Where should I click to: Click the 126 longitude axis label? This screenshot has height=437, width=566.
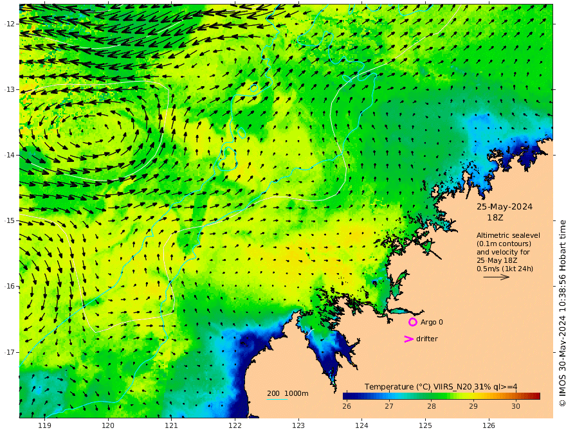[x=489, y=426]
